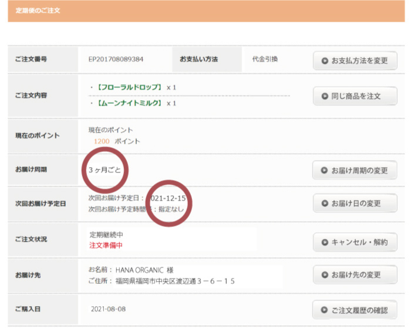Click the 代金引換 payment method value
Screen dimensions: 411x329
click(x=265, y=59)
